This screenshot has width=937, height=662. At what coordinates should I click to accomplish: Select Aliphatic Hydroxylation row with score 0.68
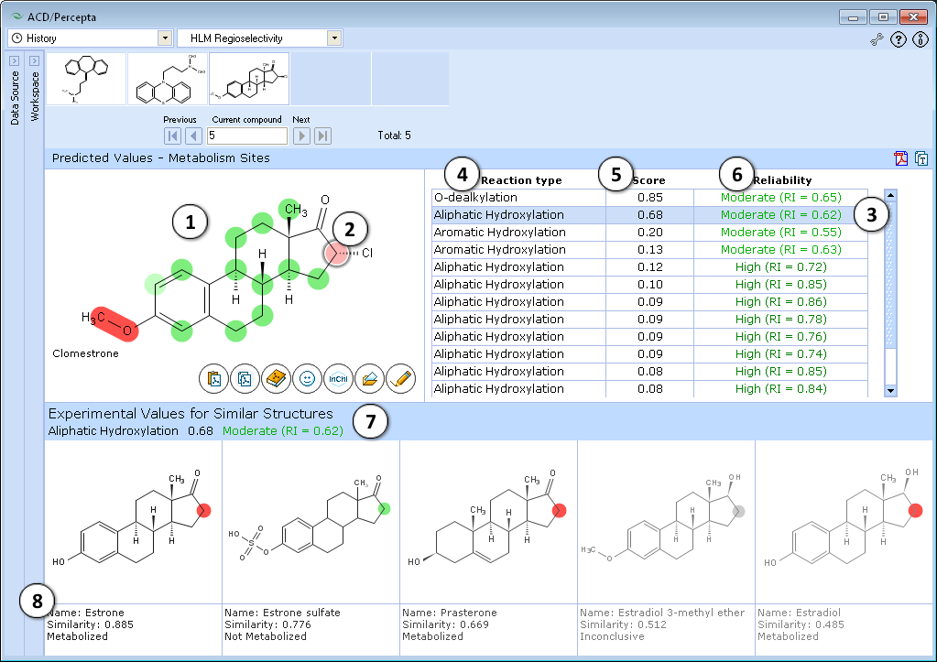coord(649,215)
